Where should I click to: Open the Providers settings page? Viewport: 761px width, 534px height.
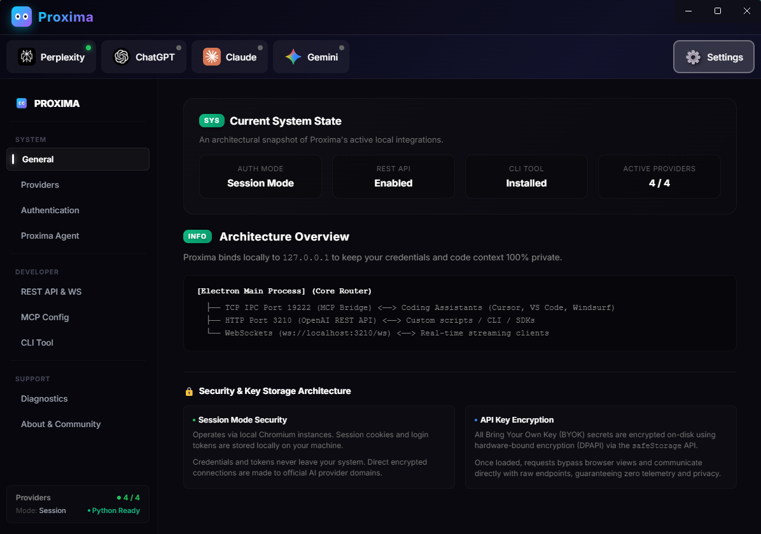pos(78,185)
